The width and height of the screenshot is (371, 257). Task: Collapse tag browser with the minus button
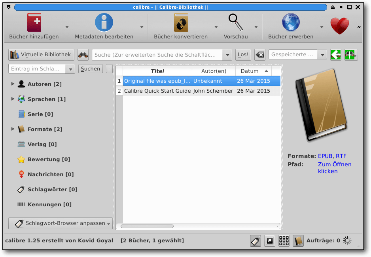(x=109, y=69)
